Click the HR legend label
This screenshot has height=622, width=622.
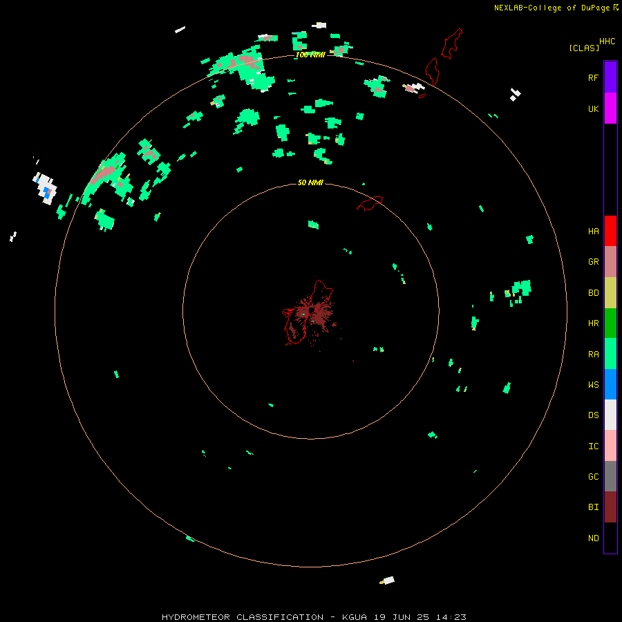tap(593, 323)
